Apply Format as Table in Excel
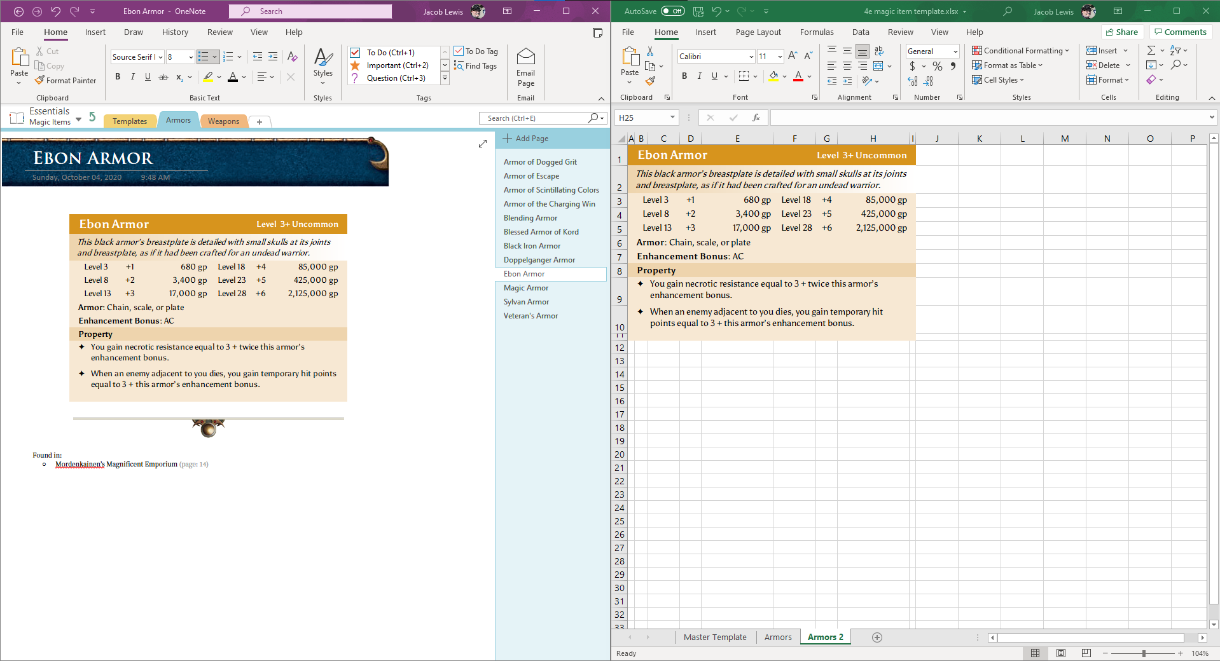This screenshot has height=661, width=1220. (1007, 65)
